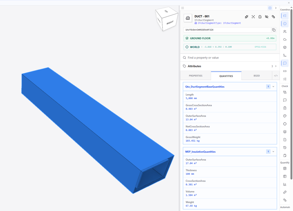Click the GROUND FLOOR storey button
This screenshot has width=293, height=211.
[x=230, y=38]
